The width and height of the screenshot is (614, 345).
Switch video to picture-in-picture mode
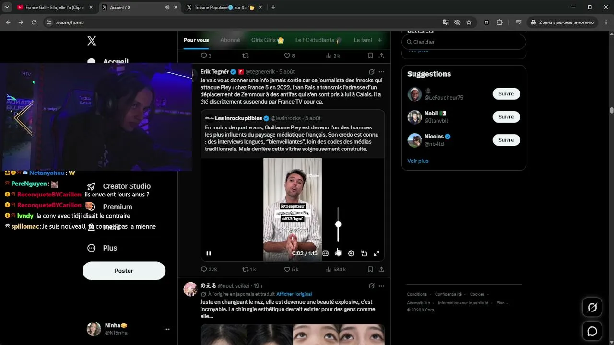pos(364,253)
